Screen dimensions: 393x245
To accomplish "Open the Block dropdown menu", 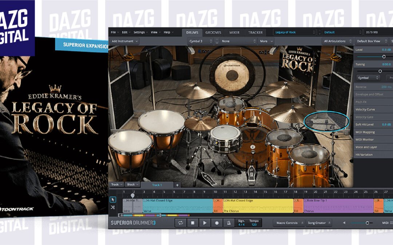I will [x=132, y=184].
